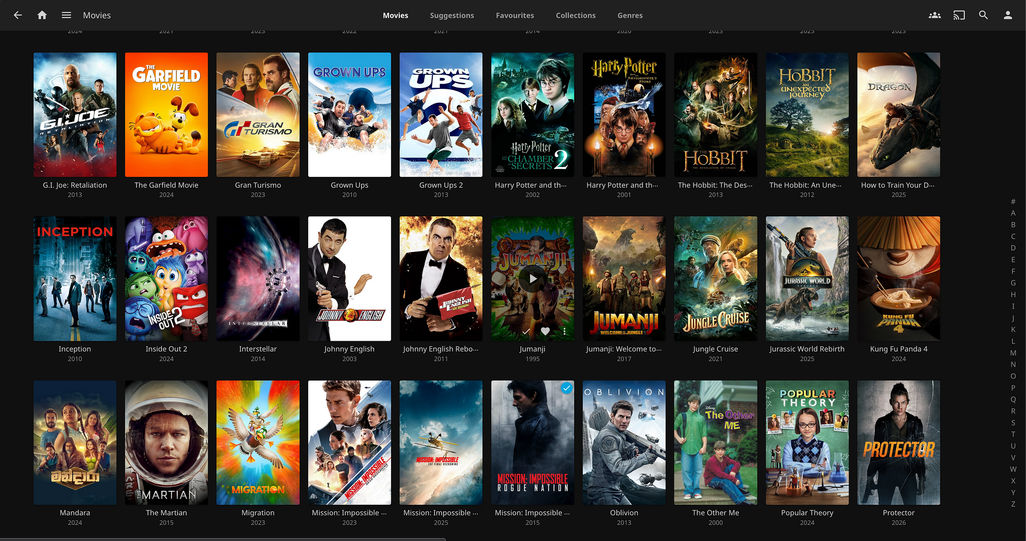
Task: Open the user profile icon
Action: [x=1008, y=15]
